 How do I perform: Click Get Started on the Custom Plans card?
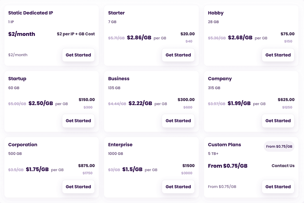tap(278, 187)
